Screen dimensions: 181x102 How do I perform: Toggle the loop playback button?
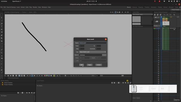37,76
